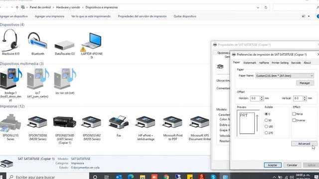Open Outlook from the taskbar
The image size is (319, 179).
[x=119, y=177]
